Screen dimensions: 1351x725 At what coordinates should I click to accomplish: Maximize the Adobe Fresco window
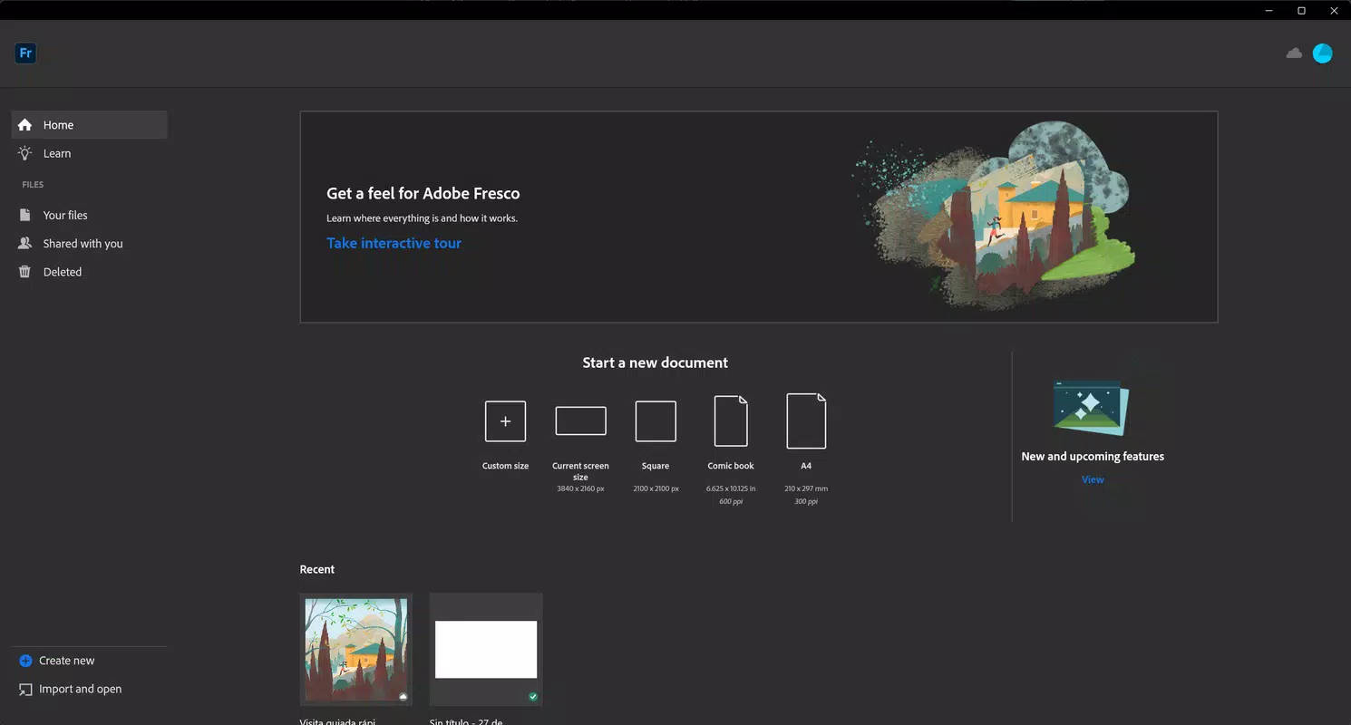pyautogui.click(x=1301, y=11)
